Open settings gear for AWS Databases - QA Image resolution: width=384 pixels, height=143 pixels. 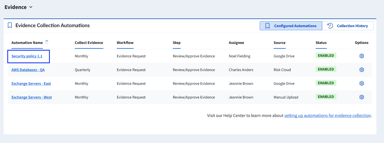(x=362, y=70)
